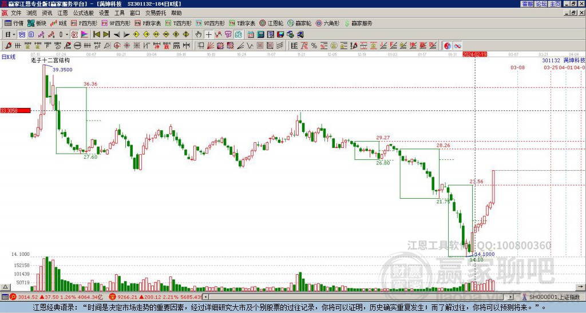
Task: Click the circled 金 golden ratio icon
Action: click(334, 46)
